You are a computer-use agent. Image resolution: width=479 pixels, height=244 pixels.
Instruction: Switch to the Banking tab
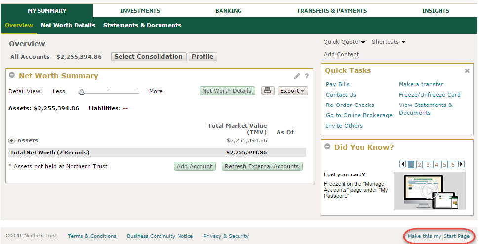[228, 11]
